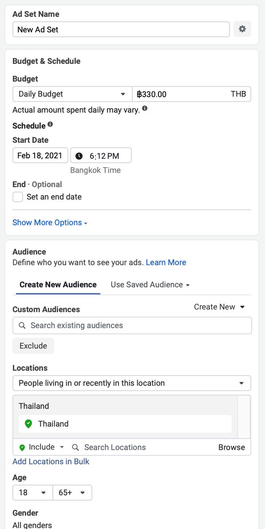Click the Ad Set Name input field

pos(121,29)
